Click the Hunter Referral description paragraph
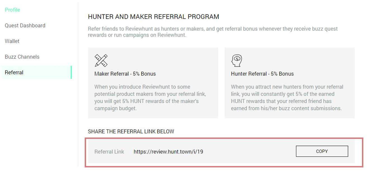The height and width of the screenshot is (173, 379). [287, 98]
